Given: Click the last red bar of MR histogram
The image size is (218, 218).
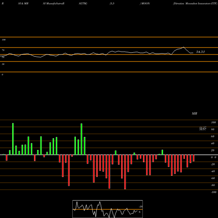Looking at the screenshot, I should (x=194, y=158).
